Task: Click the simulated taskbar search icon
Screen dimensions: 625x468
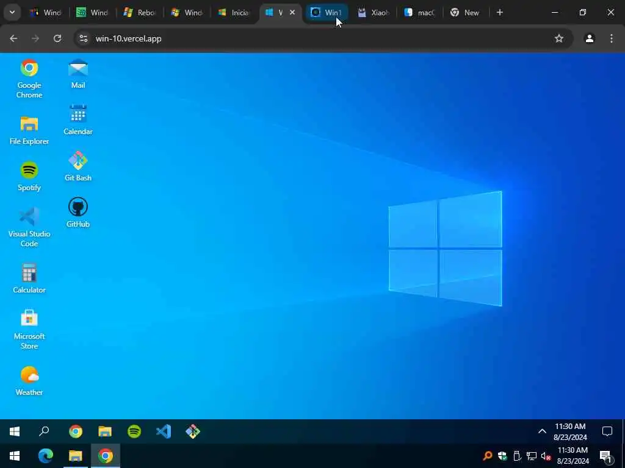Action: (x=44, y=431)
